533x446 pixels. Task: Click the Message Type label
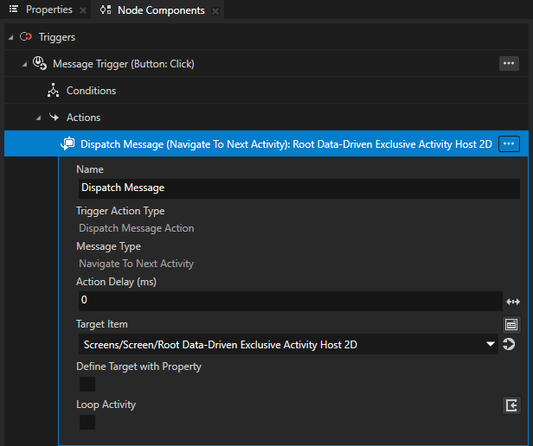pos(108,246)
